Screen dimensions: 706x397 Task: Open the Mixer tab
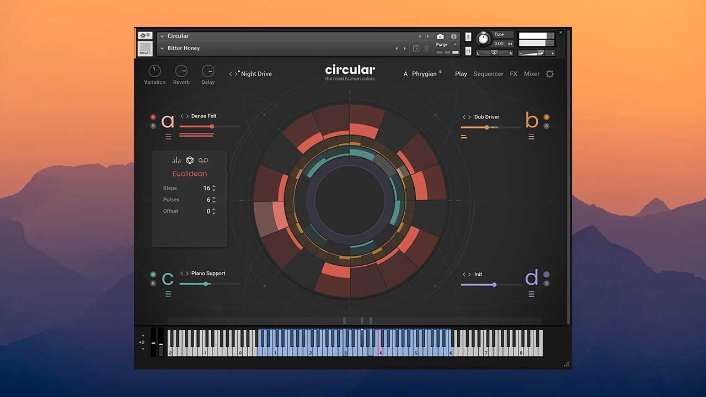(531, 73)
